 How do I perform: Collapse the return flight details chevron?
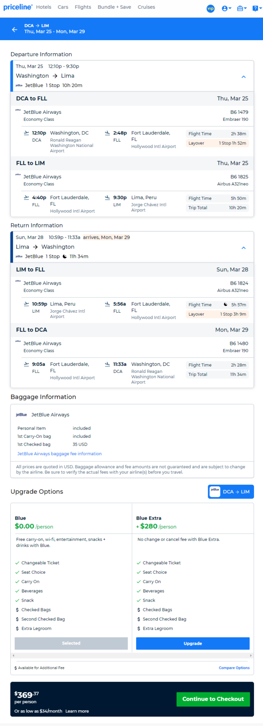[x=243, y=248]
